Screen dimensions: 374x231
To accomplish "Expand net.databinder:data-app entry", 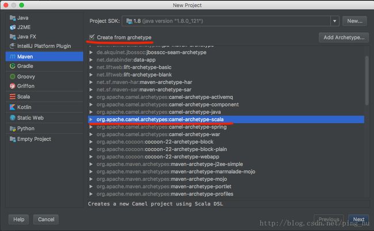I will (x=91, y=60).
